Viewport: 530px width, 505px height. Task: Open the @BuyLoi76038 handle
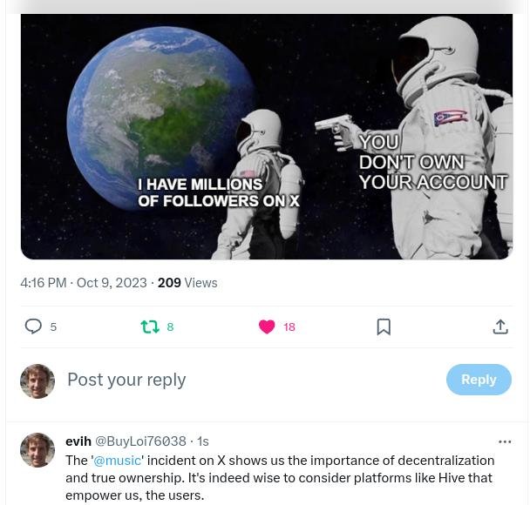coord(140,441)
